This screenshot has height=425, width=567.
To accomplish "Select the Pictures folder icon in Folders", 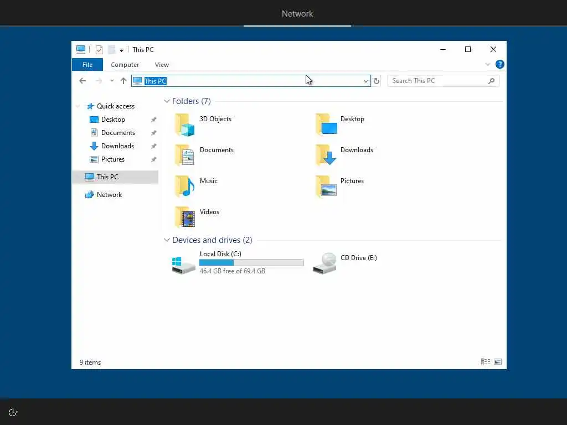I will pos(326,186).
